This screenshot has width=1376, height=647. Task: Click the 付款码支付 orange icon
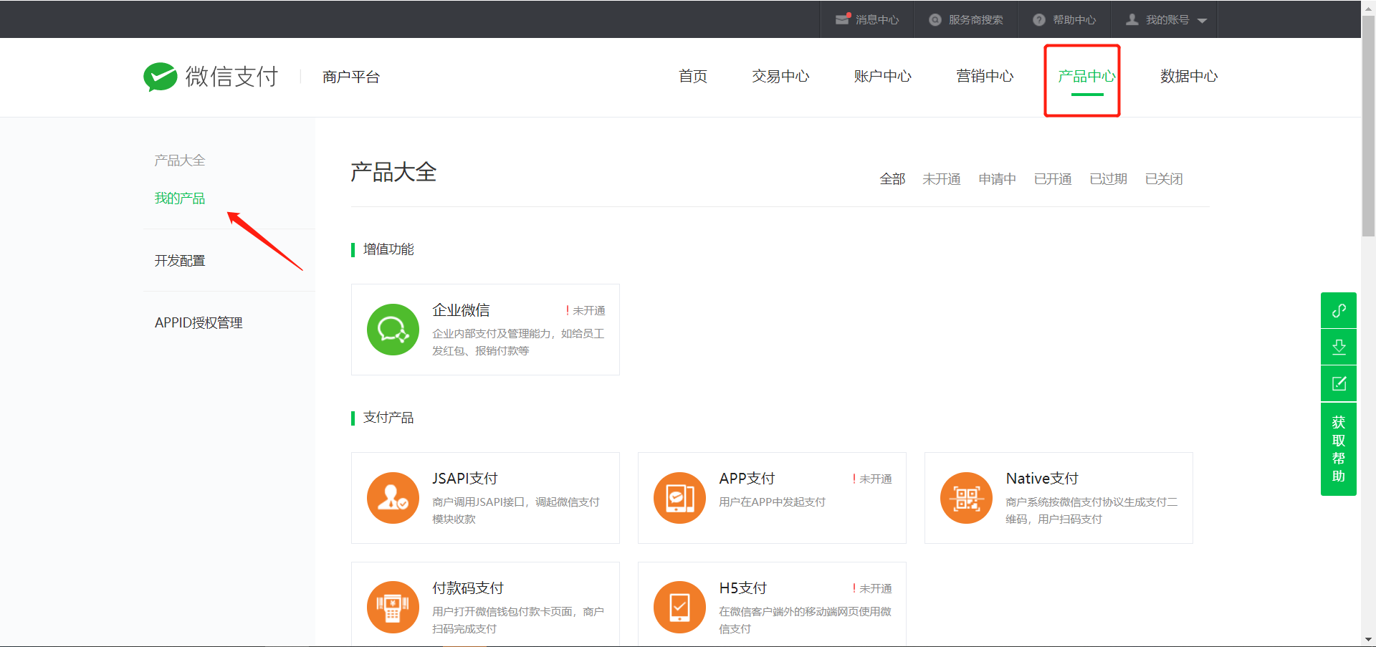393,608
